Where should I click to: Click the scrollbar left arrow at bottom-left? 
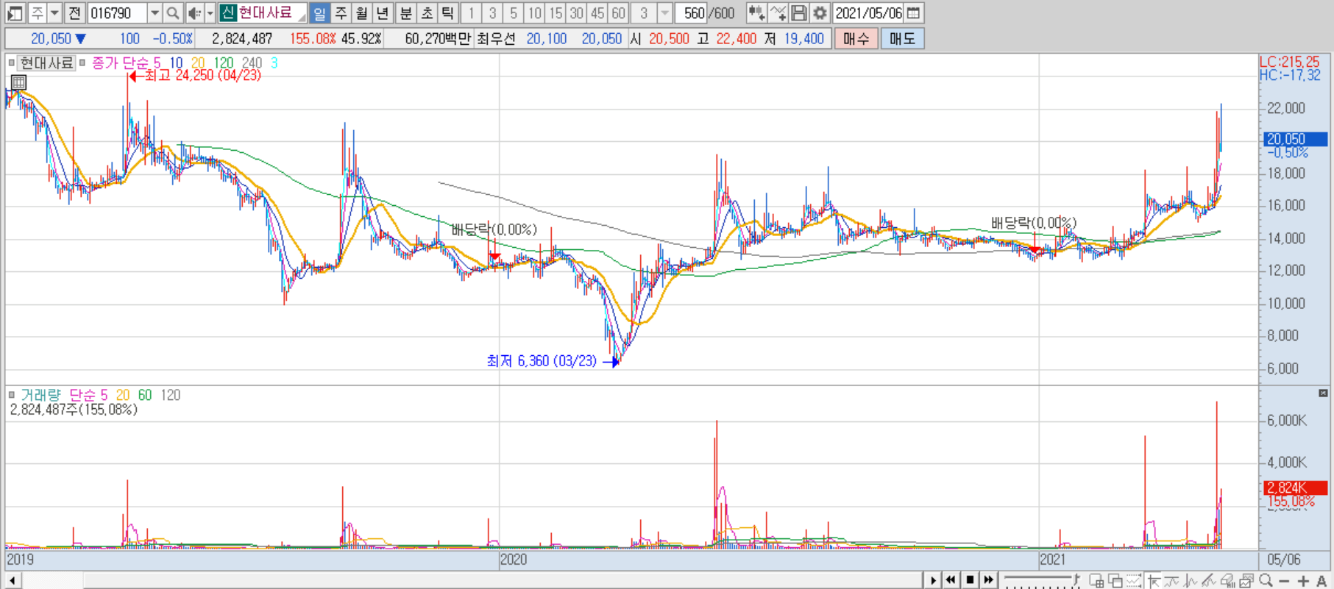[x=13, y=580]
